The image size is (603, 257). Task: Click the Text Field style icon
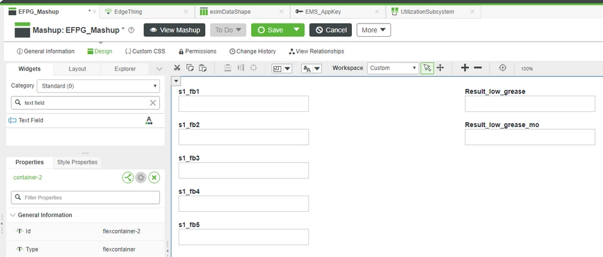[149, 120]
